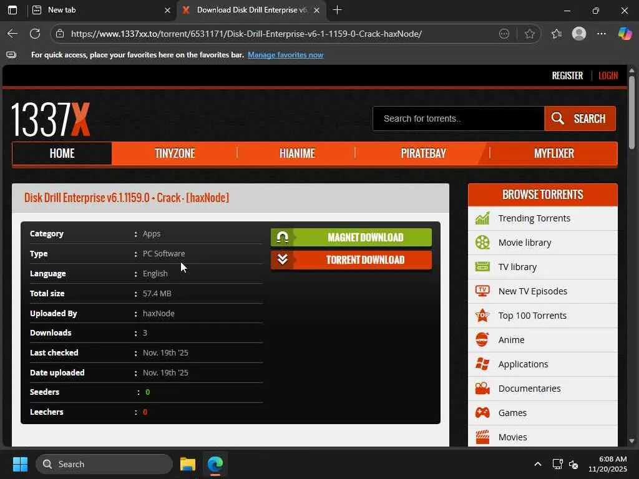Viewport: 639px width, 479px height.
Task: Open Edge settings and more menu
Action: (602, 34)
